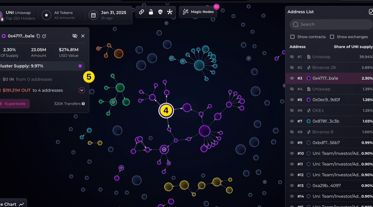Enable Show exchanges checkbox
This screenshot has height=207, width=373.
pos(332,37)
